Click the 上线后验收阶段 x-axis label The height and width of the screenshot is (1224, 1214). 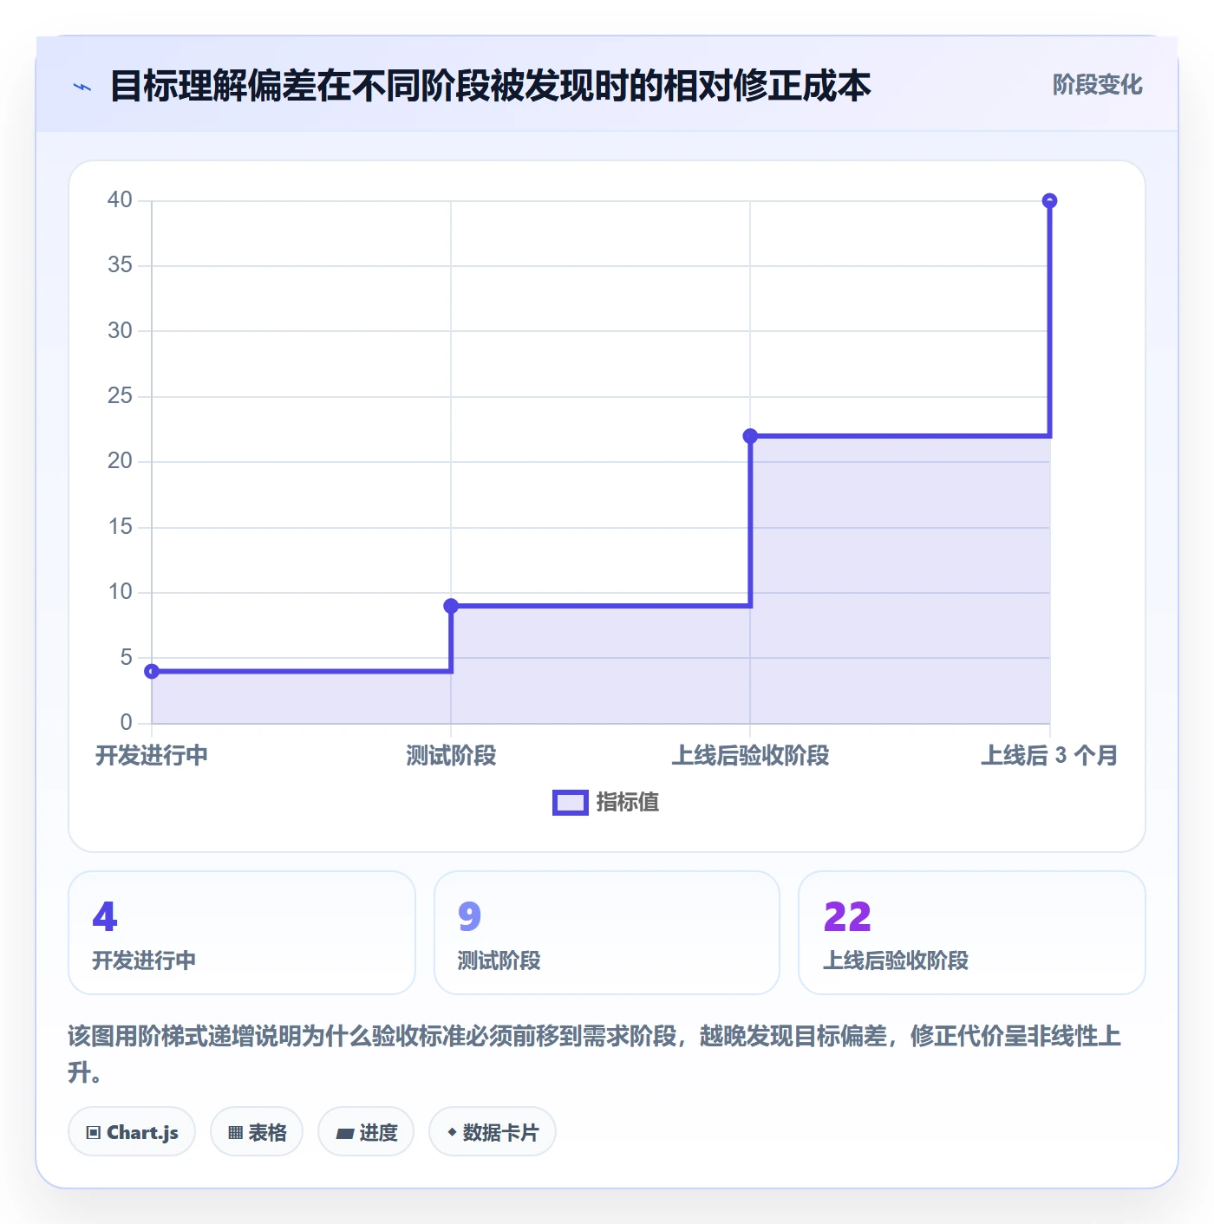point(750,756)
